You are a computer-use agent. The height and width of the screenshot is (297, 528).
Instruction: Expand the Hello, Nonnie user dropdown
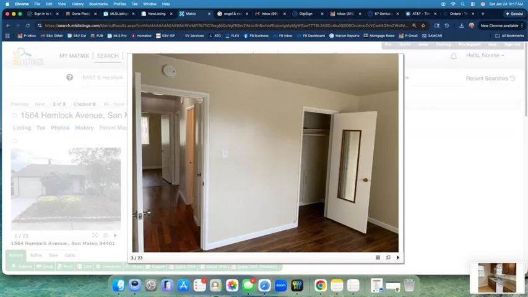[485, 56]
